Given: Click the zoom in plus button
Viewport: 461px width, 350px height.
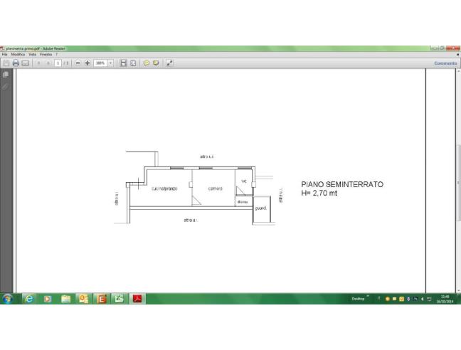Looking at the screenshot, I should 88,63.
